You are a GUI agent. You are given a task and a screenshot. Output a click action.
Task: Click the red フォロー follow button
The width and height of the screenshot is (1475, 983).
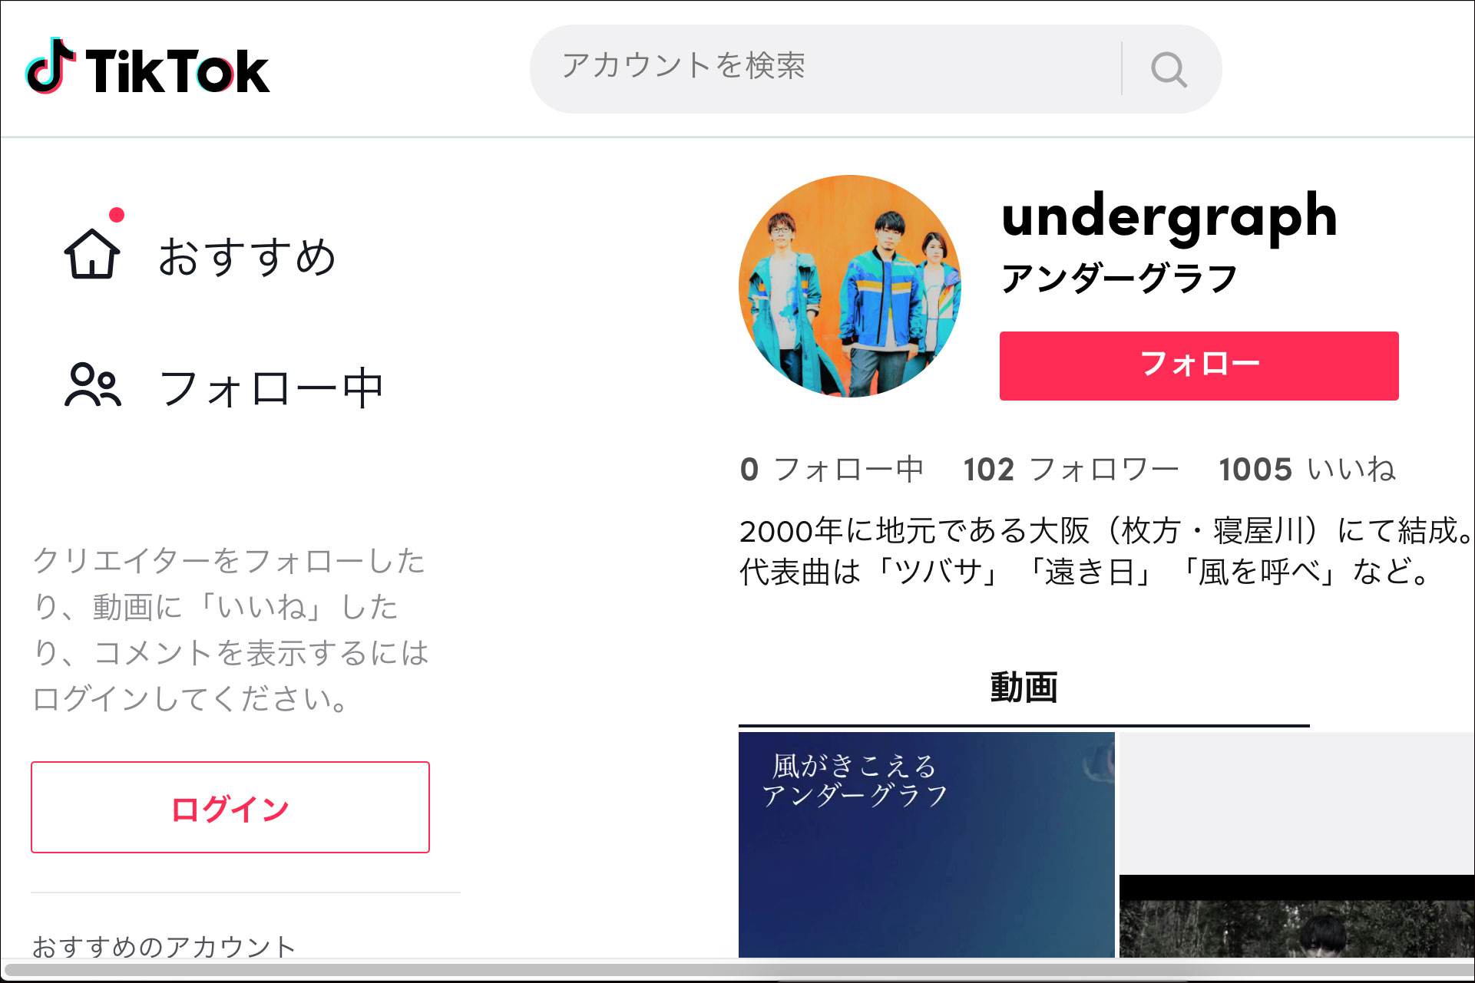[x=1199, y=365]
